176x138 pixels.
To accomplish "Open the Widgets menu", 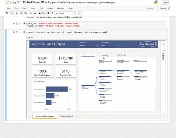I will (61, 8).
